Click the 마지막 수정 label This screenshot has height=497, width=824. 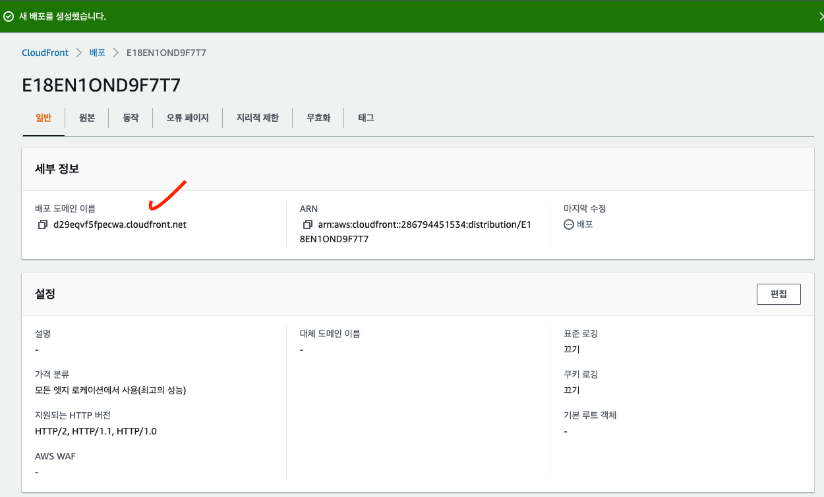[585, 209]
